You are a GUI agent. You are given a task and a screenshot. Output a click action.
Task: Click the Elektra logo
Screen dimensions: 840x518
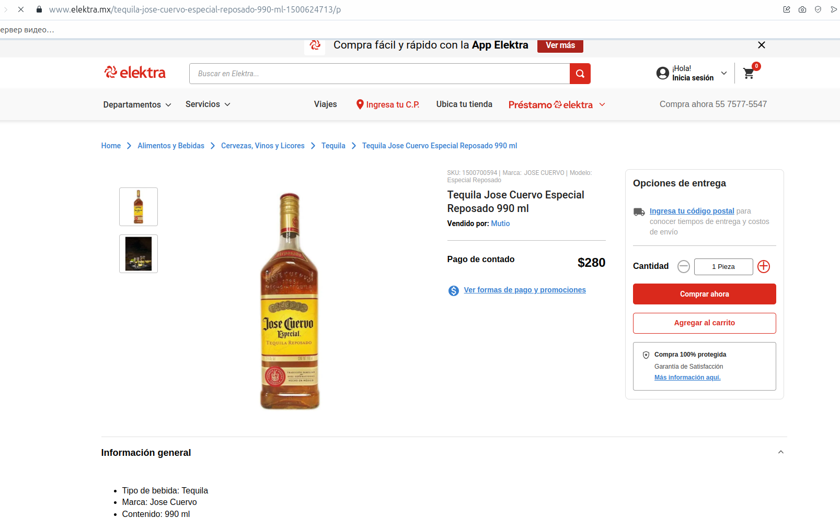click(x=135, y=73)
